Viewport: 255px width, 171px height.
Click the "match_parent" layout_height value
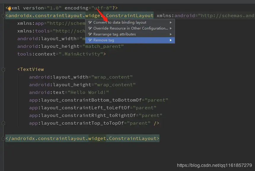pyautogui.click(x=103, y=46)
